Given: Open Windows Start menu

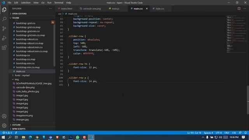Looking at the screenshot, I should 3,137.
